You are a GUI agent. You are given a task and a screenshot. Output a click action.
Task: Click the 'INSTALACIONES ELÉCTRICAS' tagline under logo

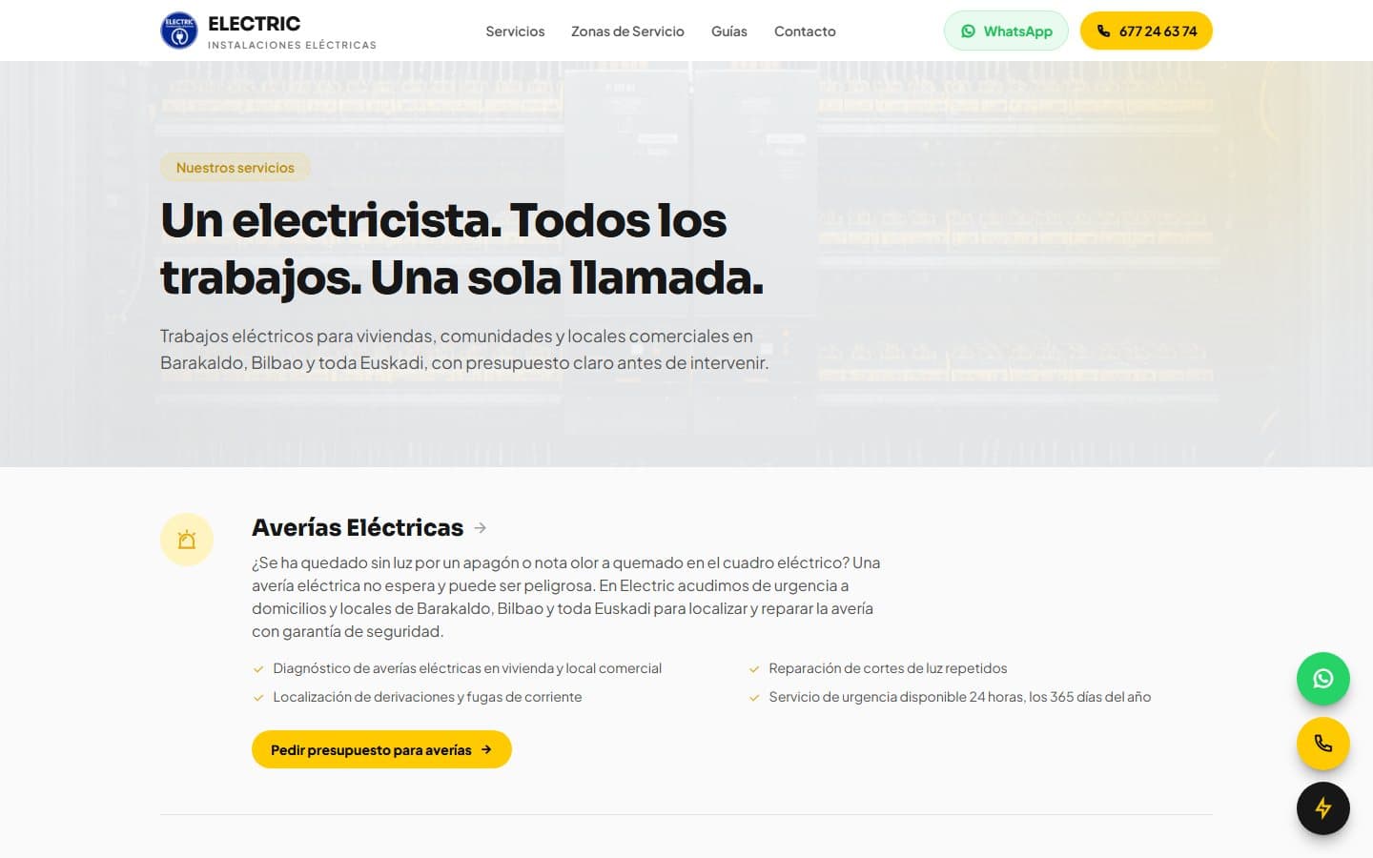(x=292, y=45)
